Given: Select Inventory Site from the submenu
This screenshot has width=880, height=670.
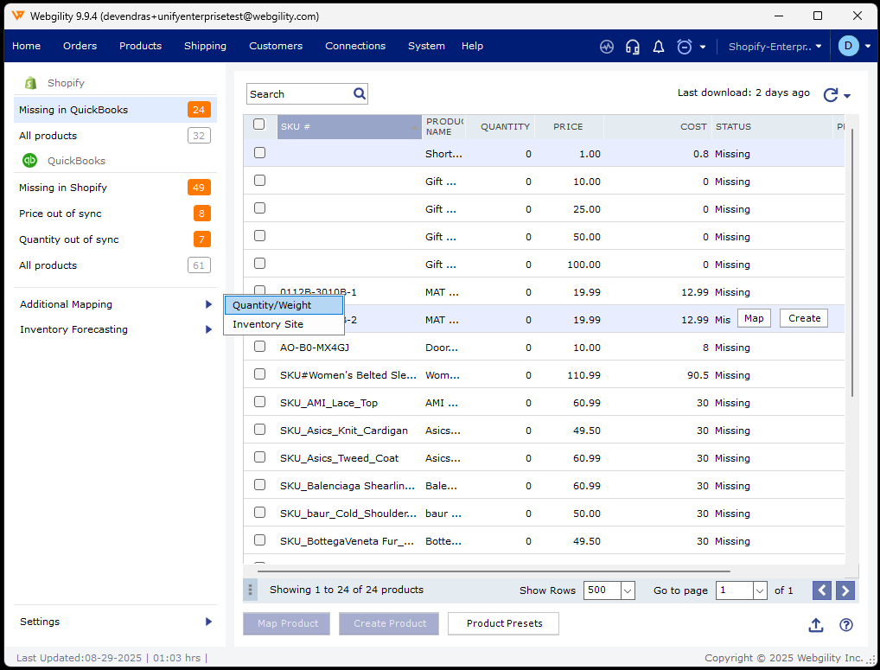Looking at the screenshot, I should [x=268, y=324].
